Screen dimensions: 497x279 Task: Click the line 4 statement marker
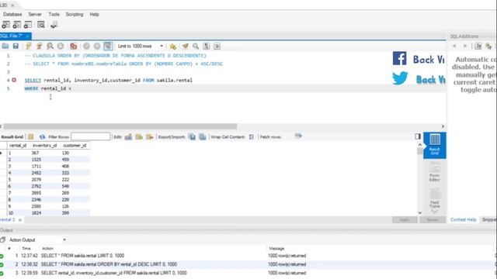click(x=14, y=80)
